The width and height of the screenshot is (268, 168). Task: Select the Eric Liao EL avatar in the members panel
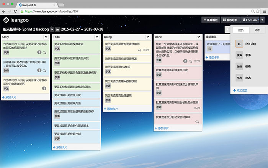239,44
